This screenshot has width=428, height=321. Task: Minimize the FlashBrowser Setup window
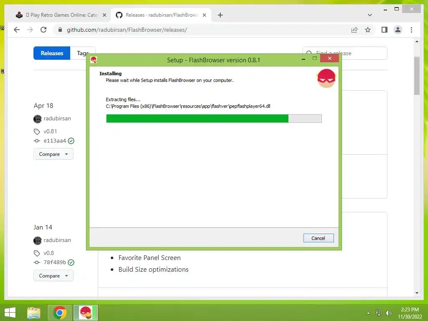pos(303,59)
